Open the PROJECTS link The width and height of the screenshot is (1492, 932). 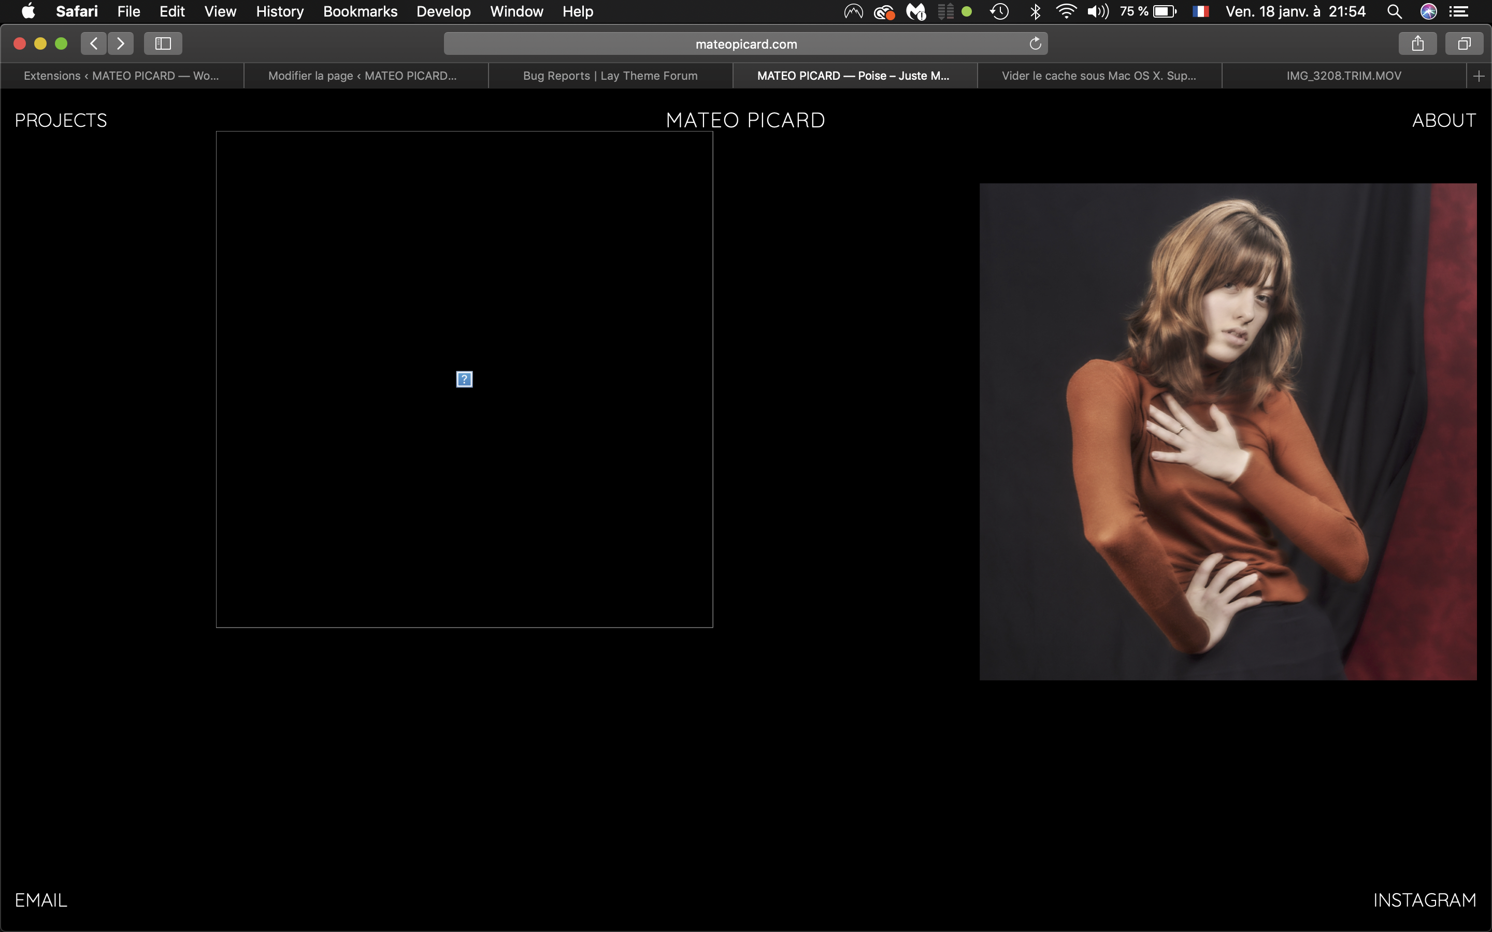click(x=61, y=120)
